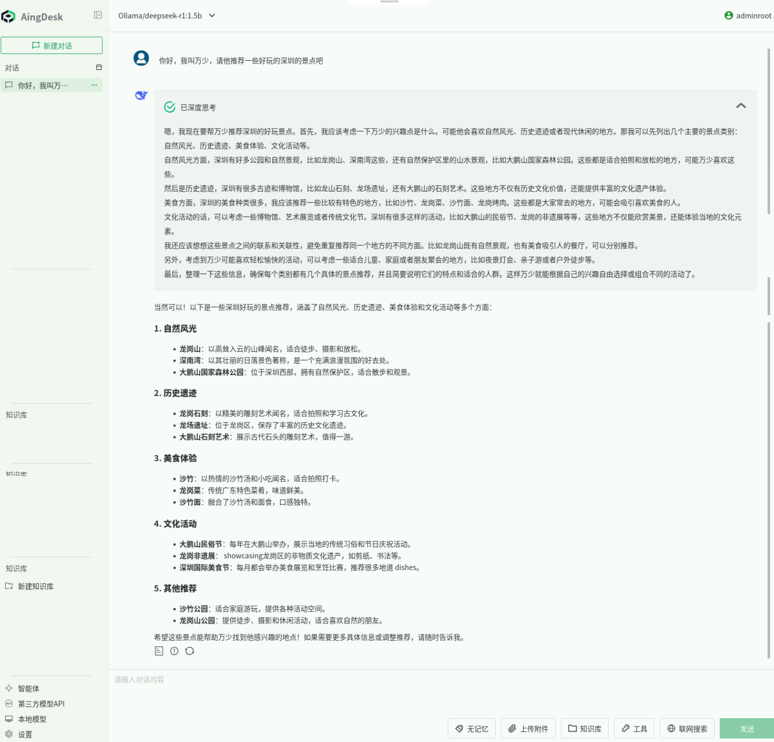Click the heading 5. 其他推荐
The height and width of the screenshot is (742, 774).
click(176, 588)
